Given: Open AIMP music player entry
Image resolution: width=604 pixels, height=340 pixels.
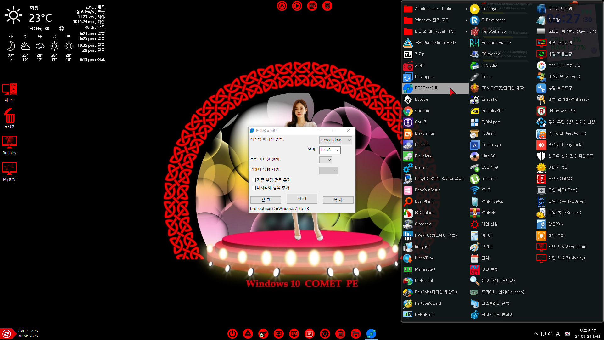Looking at the screenshot, I should (x=435, y=65).
